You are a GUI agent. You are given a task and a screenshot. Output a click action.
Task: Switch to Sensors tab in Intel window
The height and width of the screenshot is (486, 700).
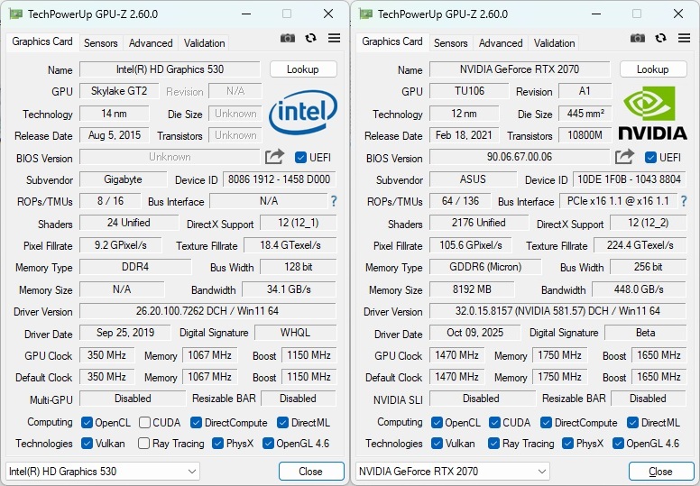coord(101,43)
